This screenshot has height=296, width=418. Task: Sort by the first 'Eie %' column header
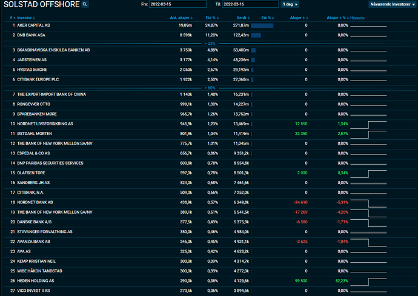(212, 18)
